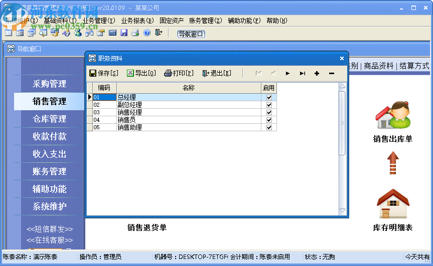The height and width of the screenshot is (266, 433).
Task: Toggle the 启用 checkbox for 销售经理
Action: (x=269, y=112)
